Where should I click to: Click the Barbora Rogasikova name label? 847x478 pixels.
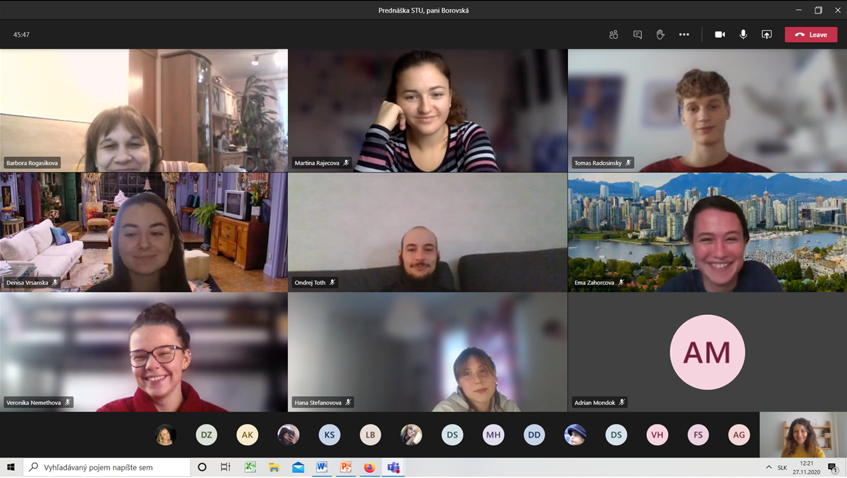[32, 163]
